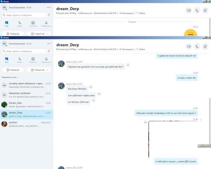Collapse the Недавние чаты list

[10, 77]
